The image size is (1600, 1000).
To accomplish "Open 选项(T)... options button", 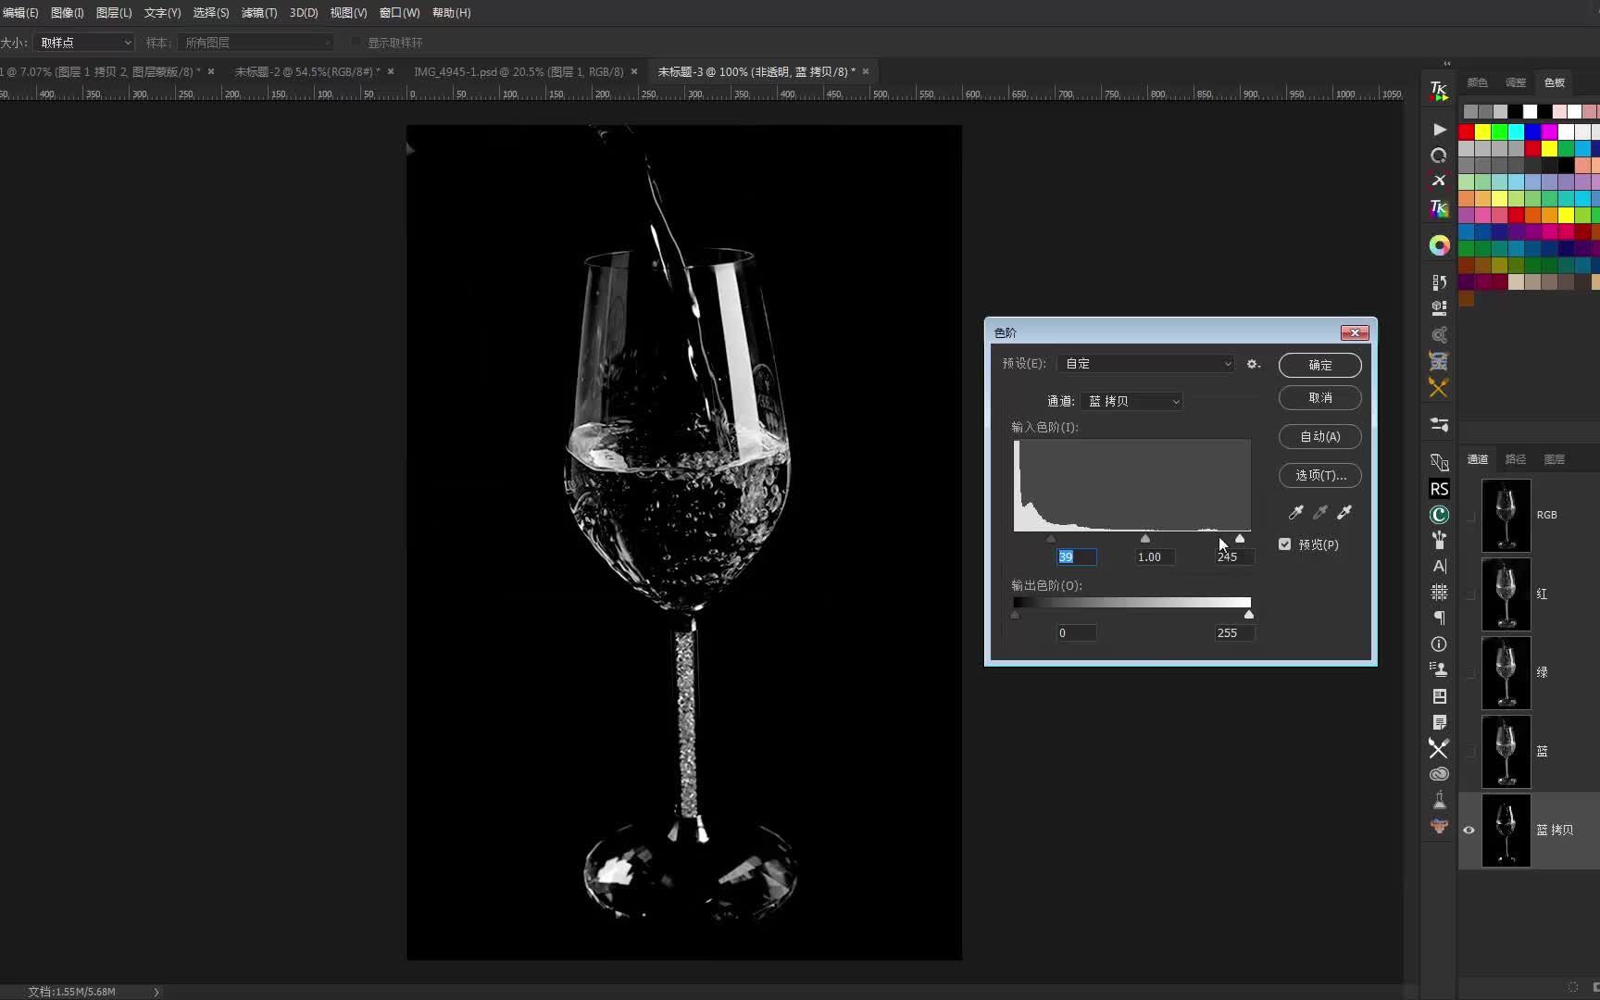I will [x=1320, y=476].
